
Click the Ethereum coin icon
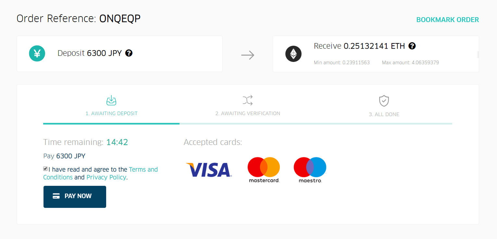(x=293, y=54)
